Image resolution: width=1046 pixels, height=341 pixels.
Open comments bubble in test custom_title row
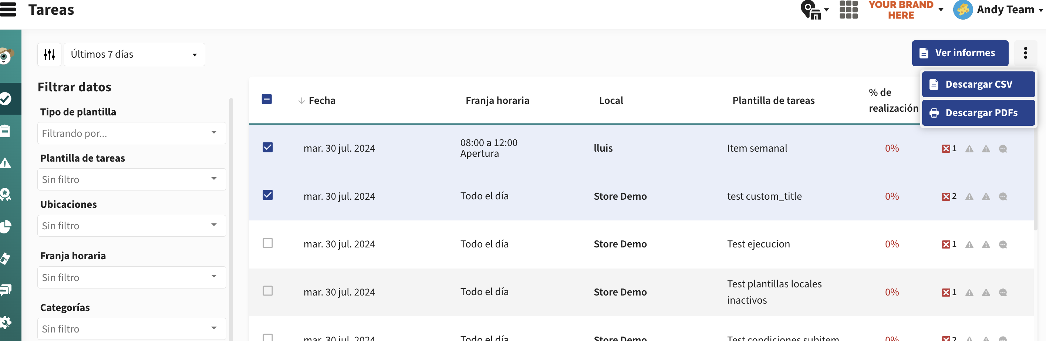(x=1003, y=196)
